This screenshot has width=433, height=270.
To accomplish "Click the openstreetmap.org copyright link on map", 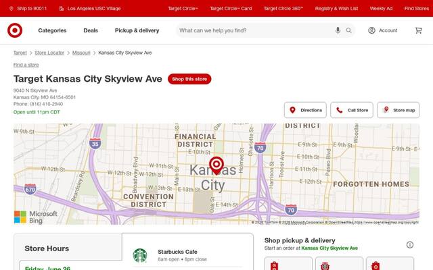I will (x=386, y=222).
